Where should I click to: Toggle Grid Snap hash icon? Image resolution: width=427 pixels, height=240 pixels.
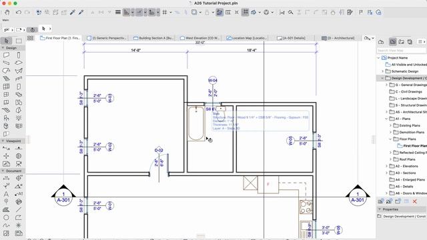165,12
